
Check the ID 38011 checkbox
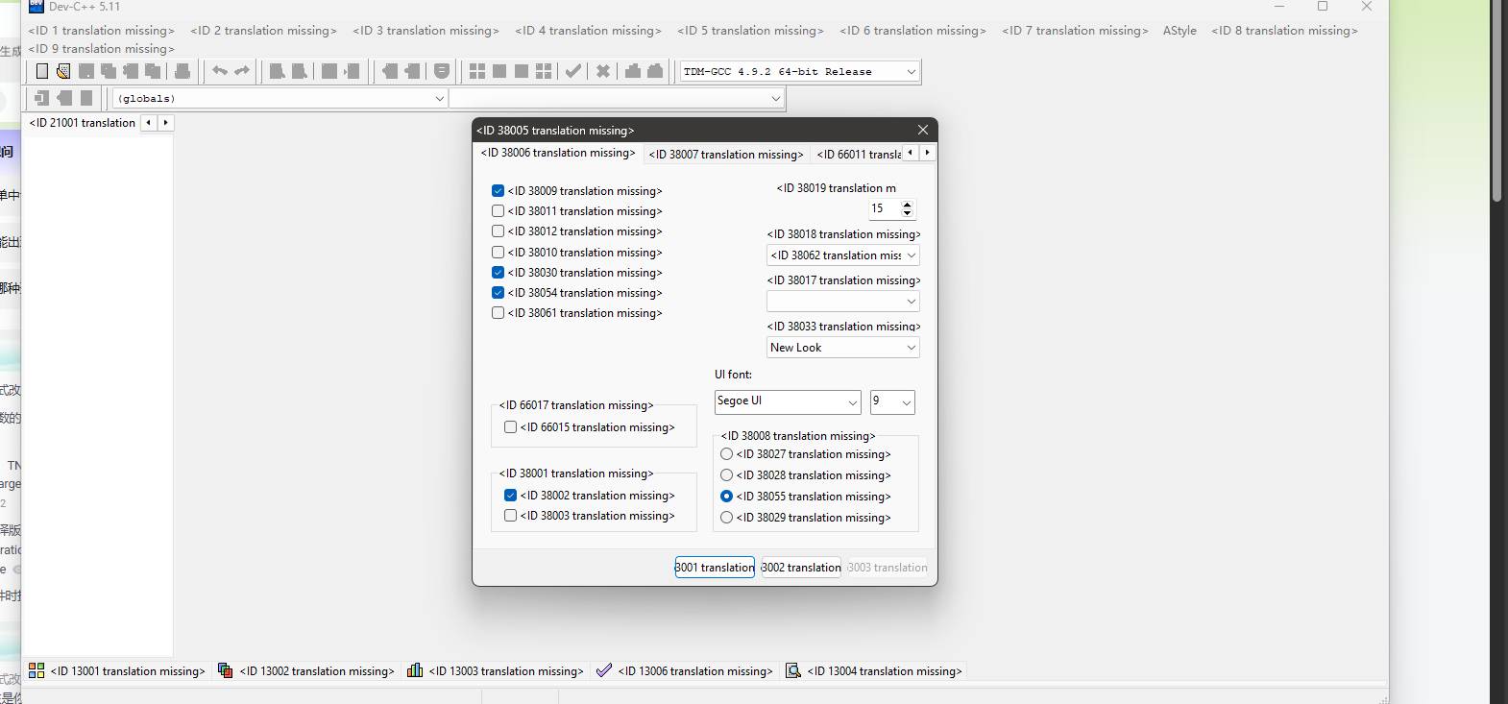pyautogui.click(x=498, y=211)
